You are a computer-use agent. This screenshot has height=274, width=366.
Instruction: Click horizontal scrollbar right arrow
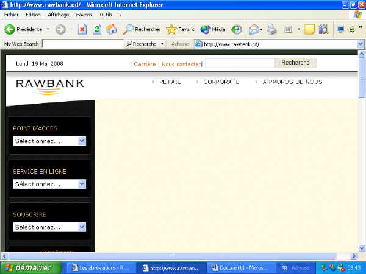354,256
